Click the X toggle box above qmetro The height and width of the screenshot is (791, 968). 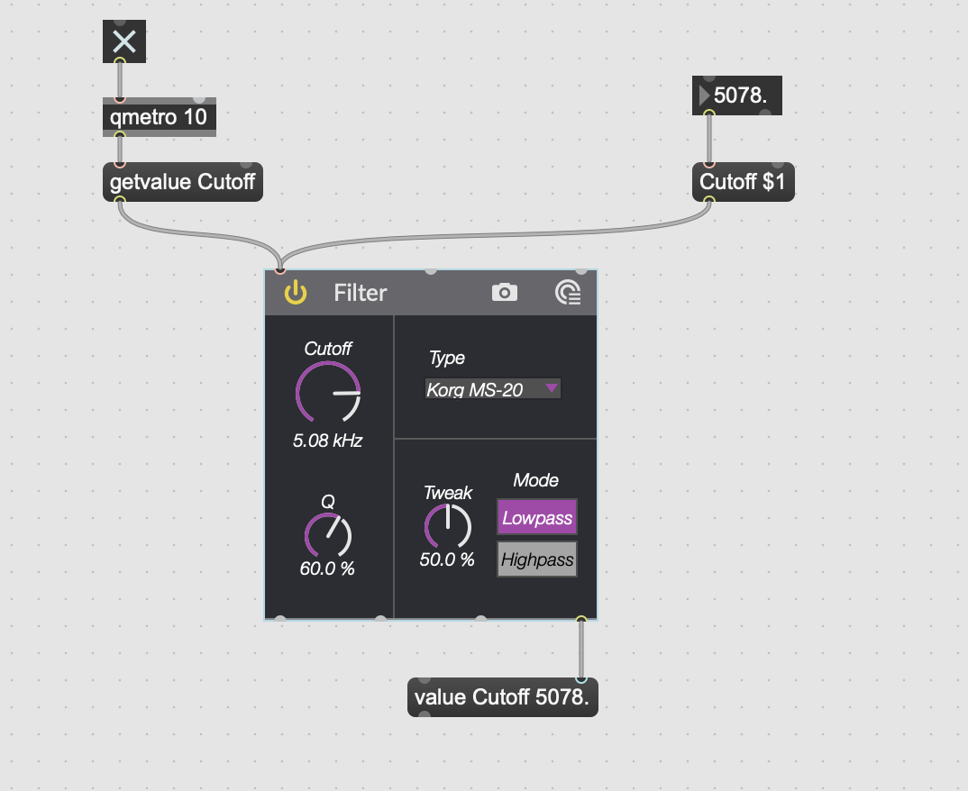[124, 41]
